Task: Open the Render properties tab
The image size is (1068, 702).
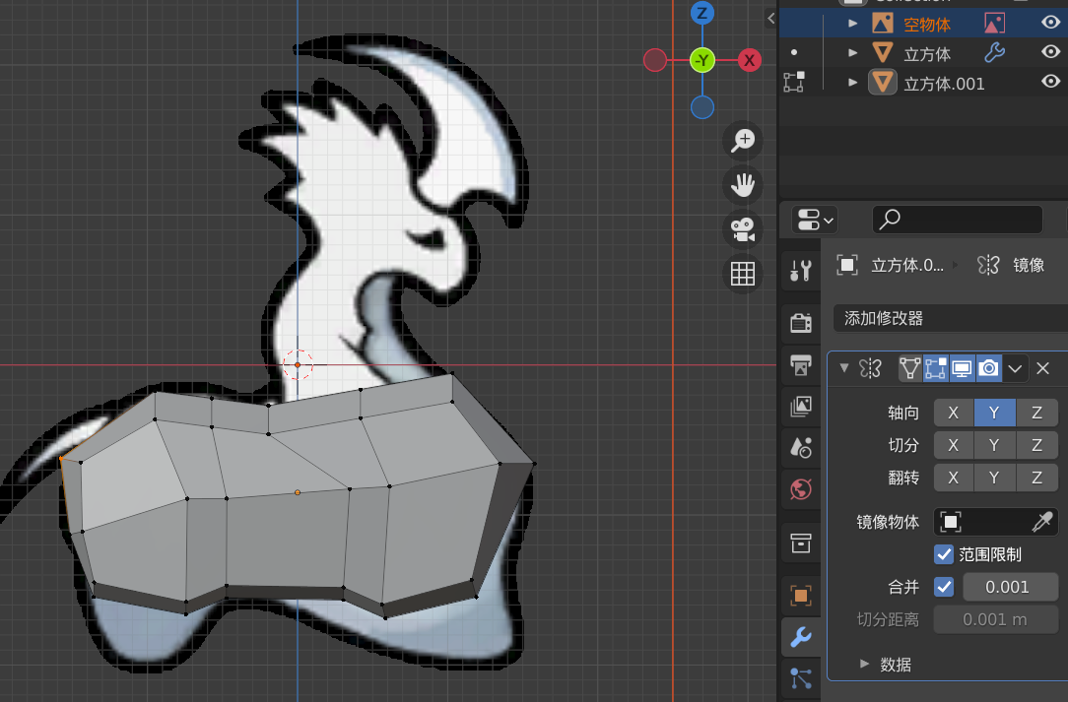Action: 801,323
